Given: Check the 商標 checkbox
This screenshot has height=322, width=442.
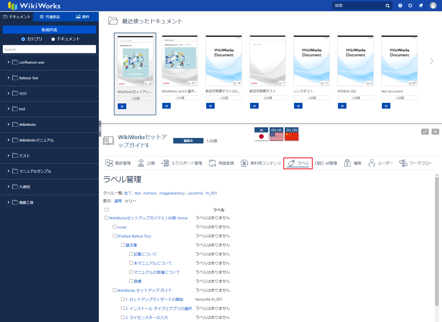Looking at the screenshot, I should click(x=131, y=281).
